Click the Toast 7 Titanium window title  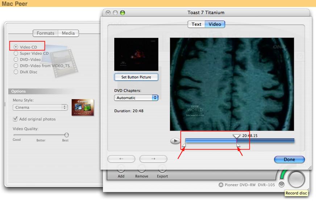click(x=206, y=12)
